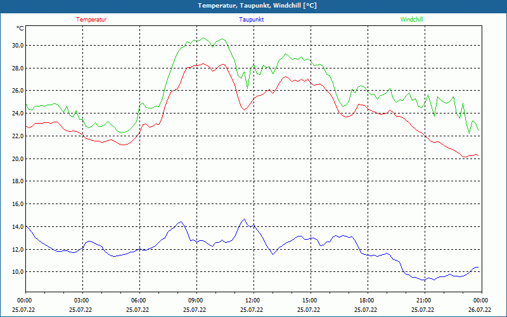Click the 16,0 y-axis value

coord(18,204)
